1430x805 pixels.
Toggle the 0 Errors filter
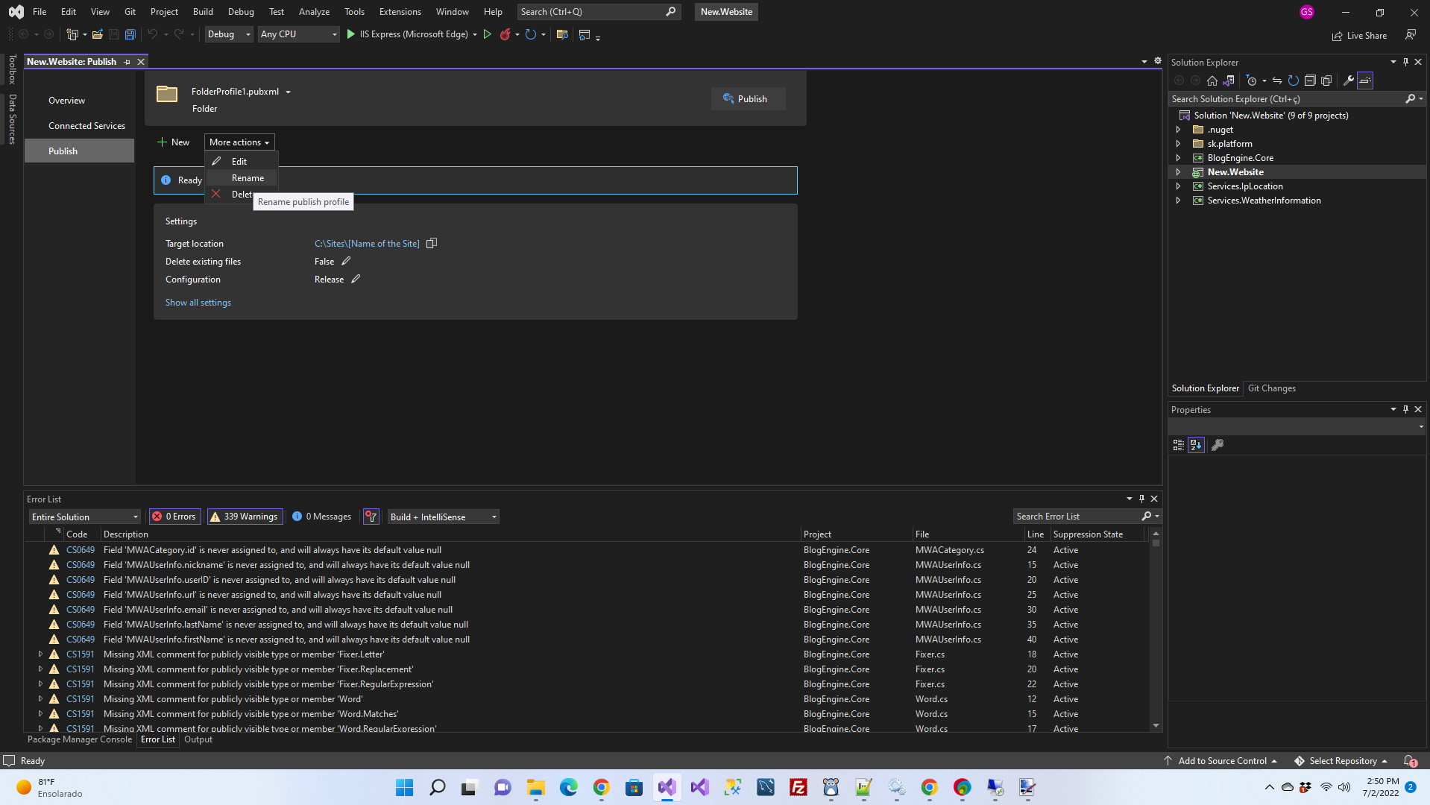coord(174,517)
